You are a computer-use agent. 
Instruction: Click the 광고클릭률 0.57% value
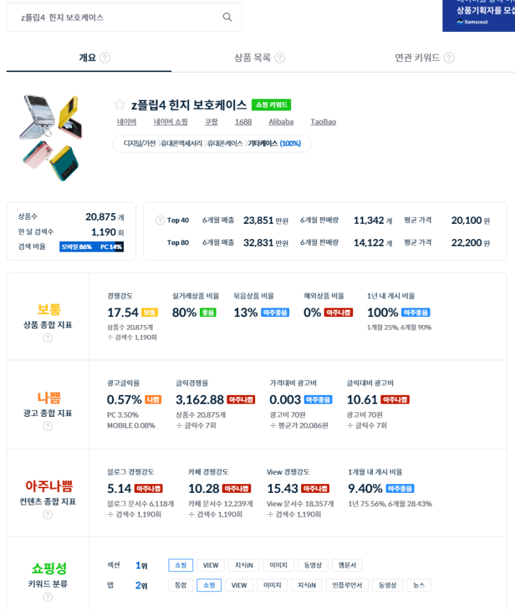point(124,400)
